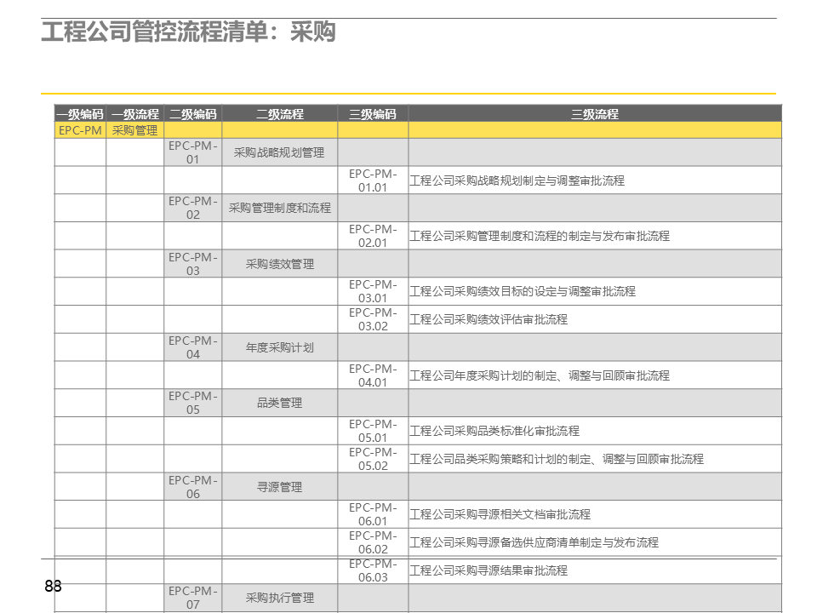Click the EPC-PM-05 code cell
This screenshot has width=817, height=613.
[x=193, y=403]
